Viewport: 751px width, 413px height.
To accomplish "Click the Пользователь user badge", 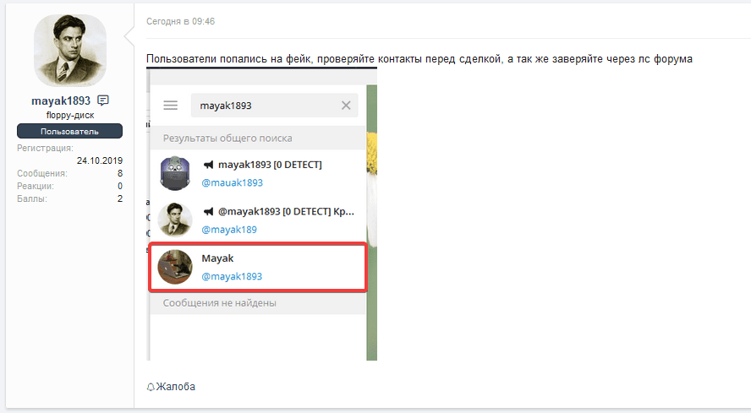I will [69, 131].
